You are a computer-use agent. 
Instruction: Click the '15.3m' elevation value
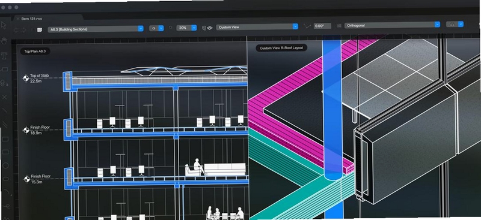(36, 182)
